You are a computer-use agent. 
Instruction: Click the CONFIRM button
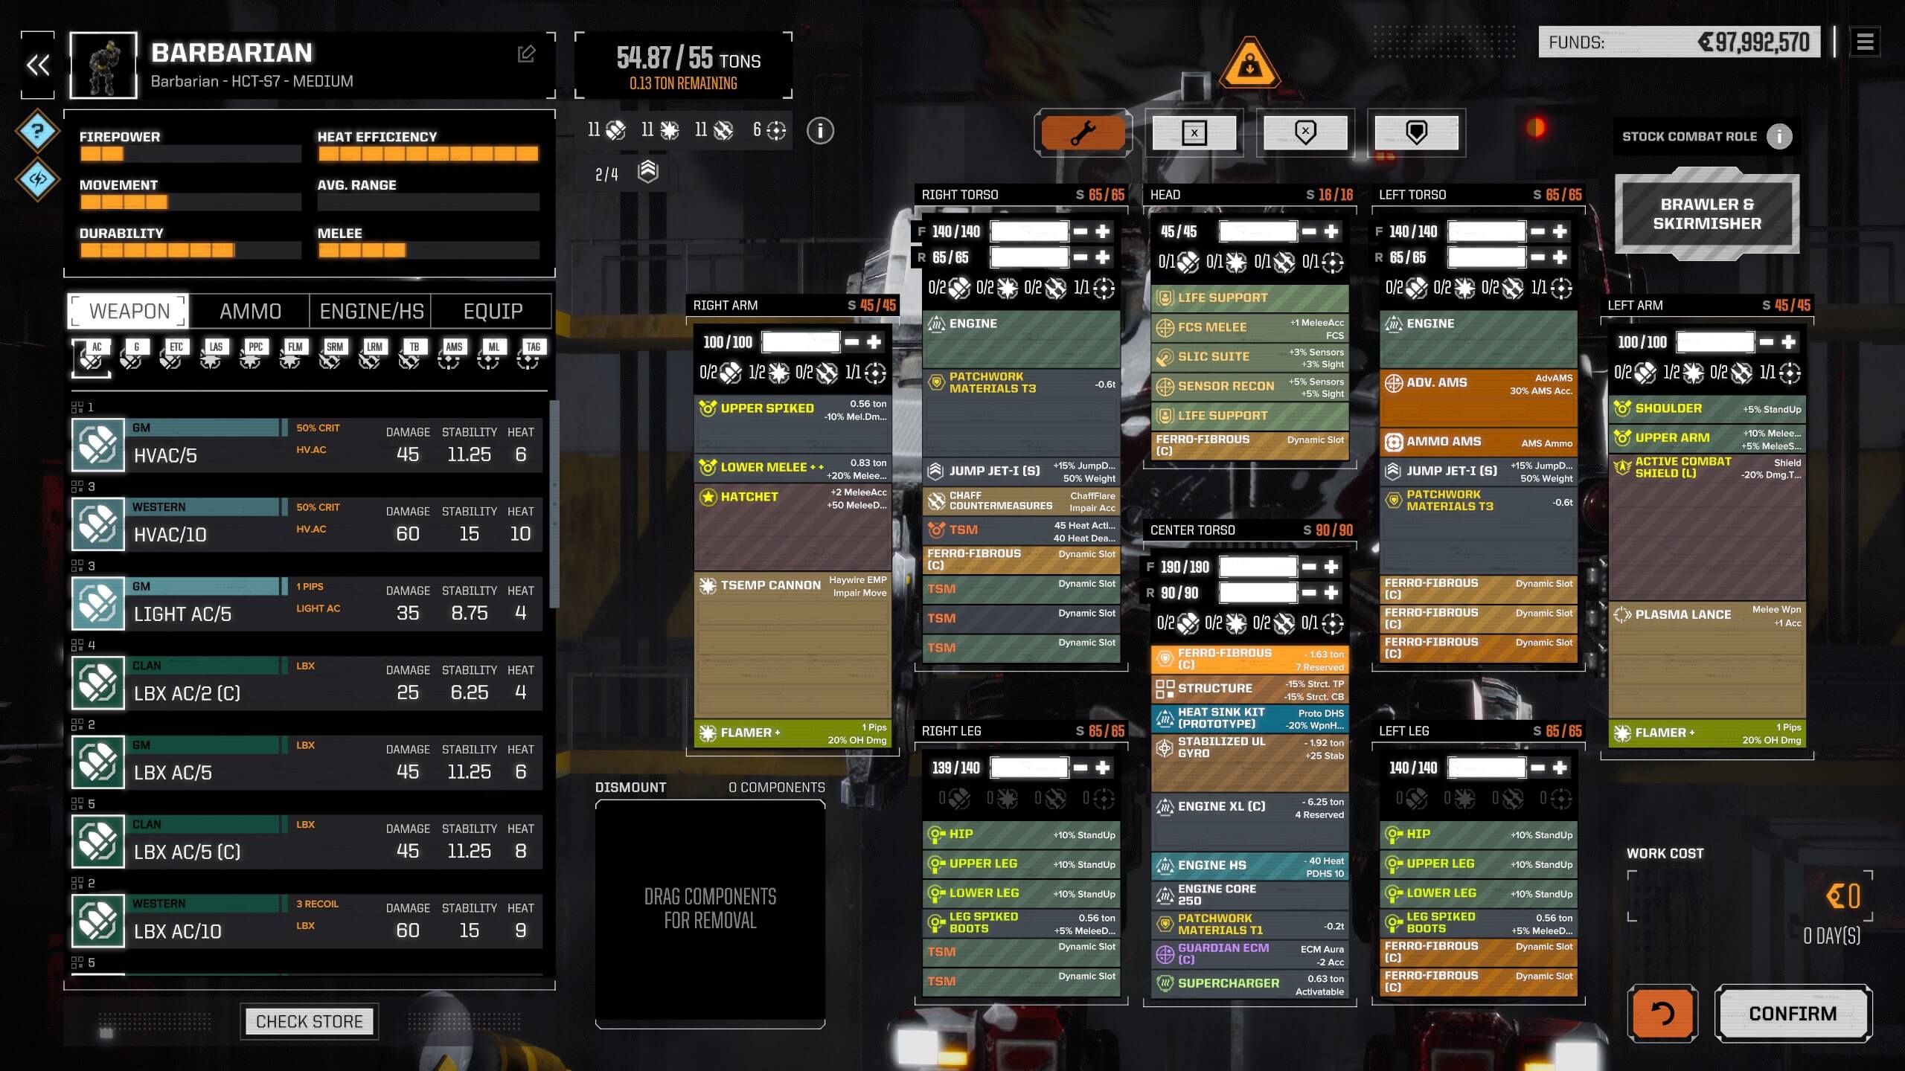1794,1014
